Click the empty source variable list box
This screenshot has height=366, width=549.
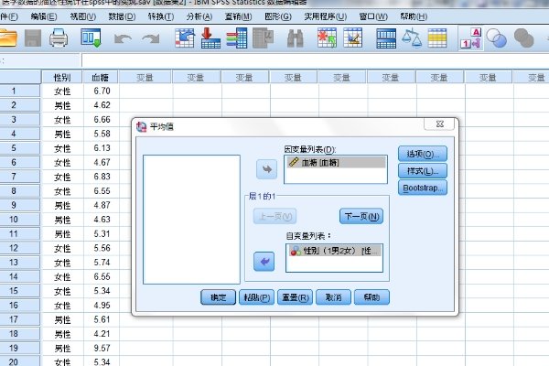tap(191, 220)
